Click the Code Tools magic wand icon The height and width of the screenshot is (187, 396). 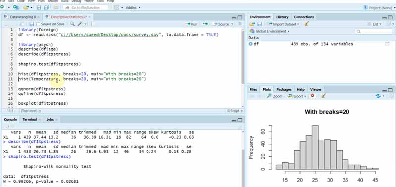tap(81, 24)
